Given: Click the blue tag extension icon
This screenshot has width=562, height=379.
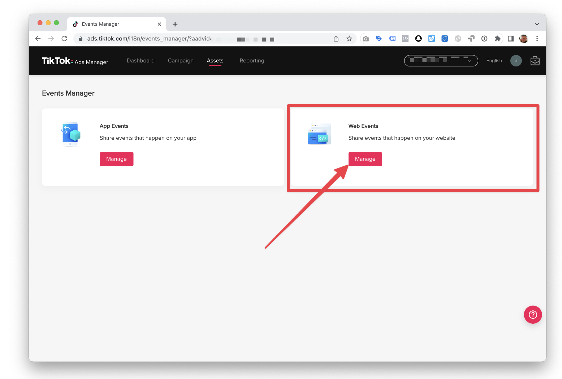Looking at the screenshot, I should [379, 38].
